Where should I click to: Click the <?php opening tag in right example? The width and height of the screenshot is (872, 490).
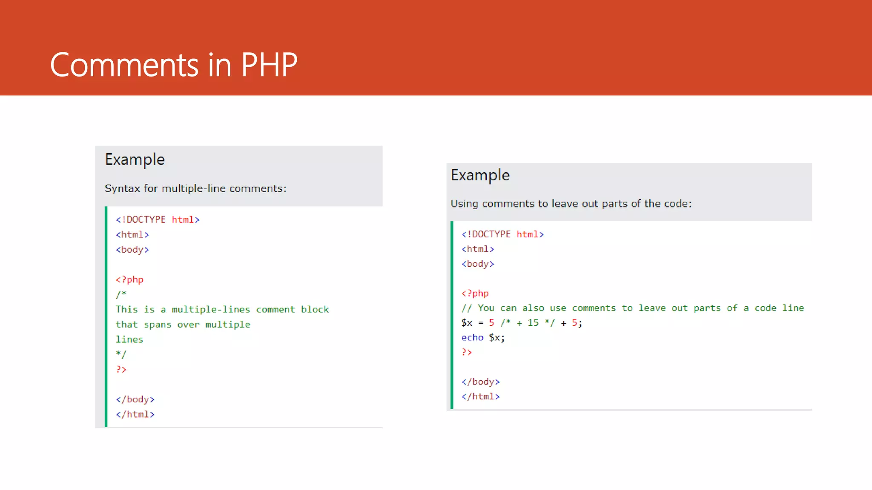pos(475,293)
